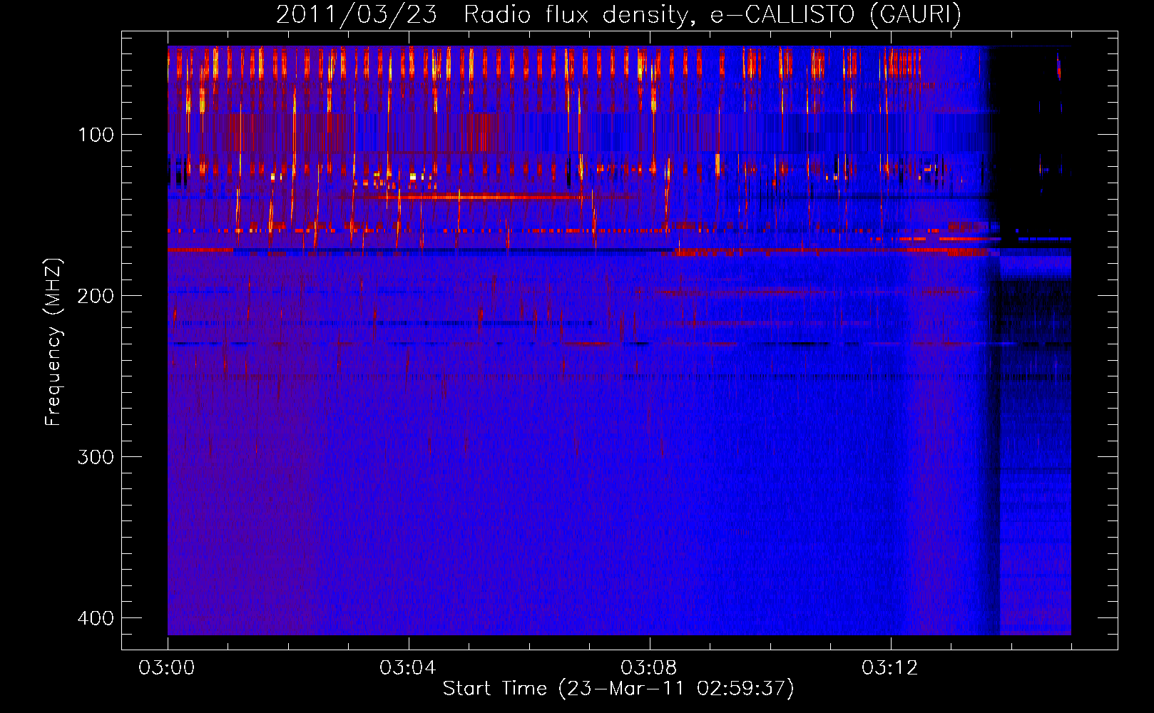Click the 100 frequency tick label

click(x=96, y=135)
